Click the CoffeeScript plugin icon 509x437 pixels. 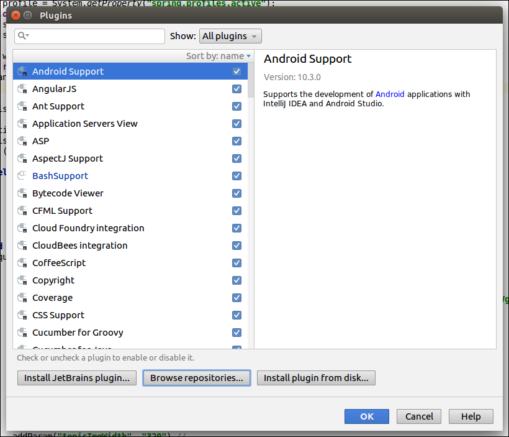pos(22,263)
